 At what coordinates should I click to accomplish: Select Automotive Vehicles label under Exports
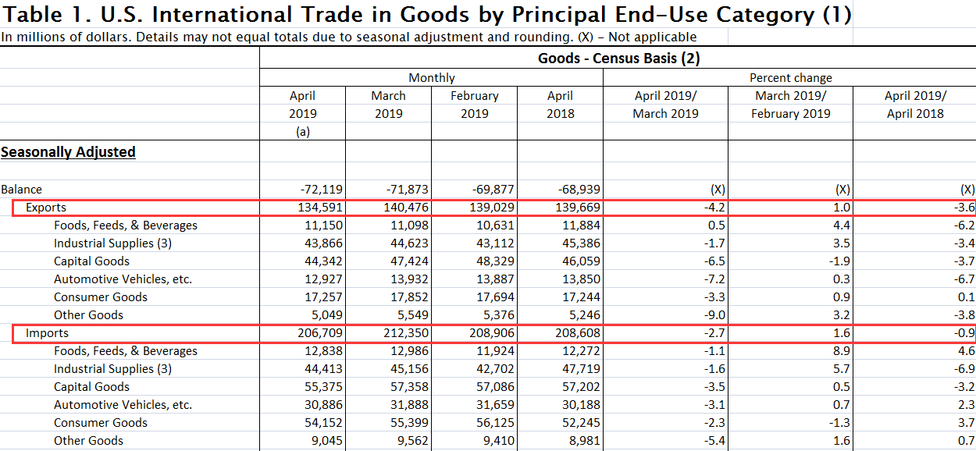[x=123, y=279]
